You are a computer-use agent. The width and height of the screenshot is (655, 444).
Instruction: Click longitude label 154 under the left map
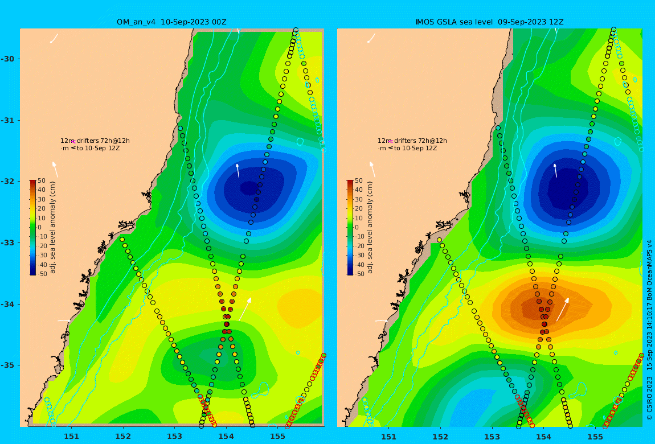(226, 437)
